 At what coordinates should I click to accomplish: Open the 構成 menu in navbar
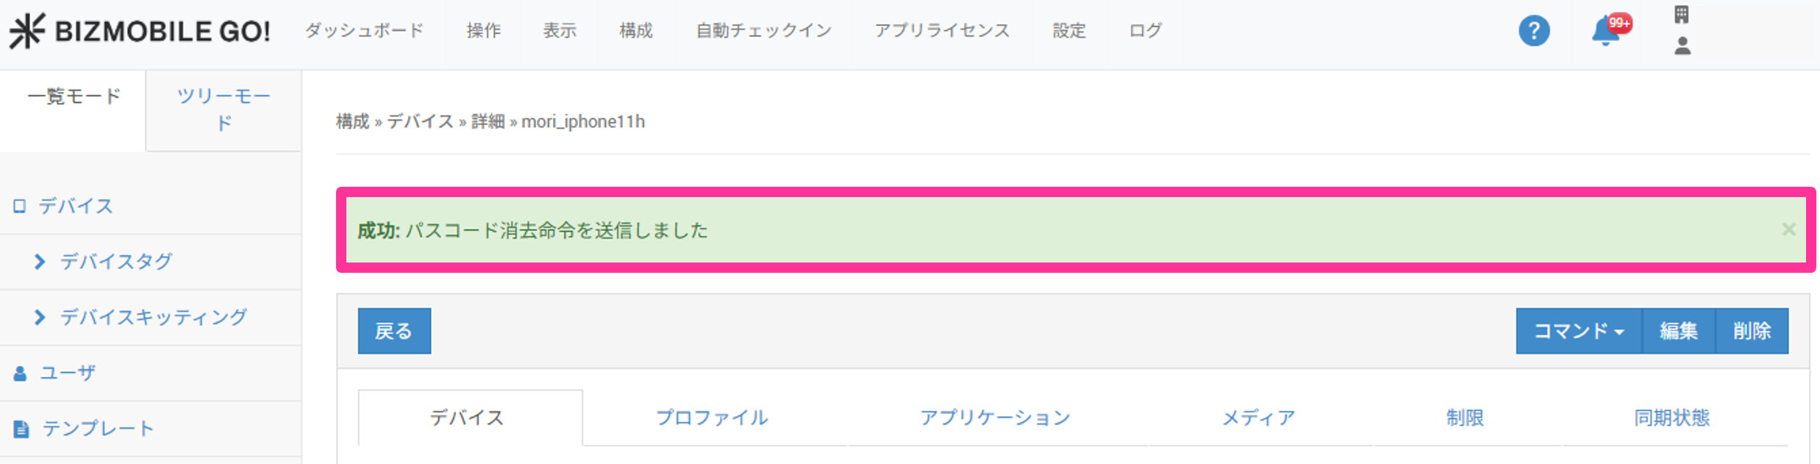click(x=635, y=31)
